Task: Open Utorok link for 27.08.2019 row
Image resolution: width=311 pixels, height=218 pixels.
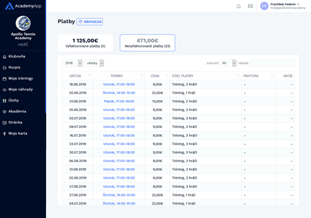Action: tap(119, 186)
